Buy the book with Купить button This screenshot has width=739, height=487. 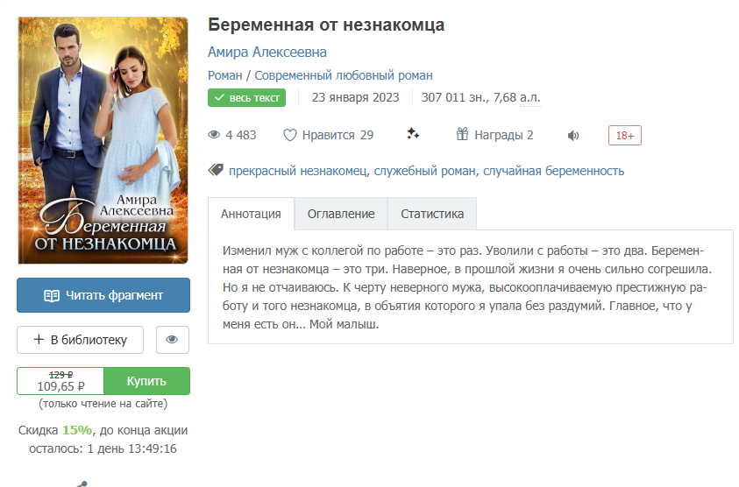click(x=146, y=381)
